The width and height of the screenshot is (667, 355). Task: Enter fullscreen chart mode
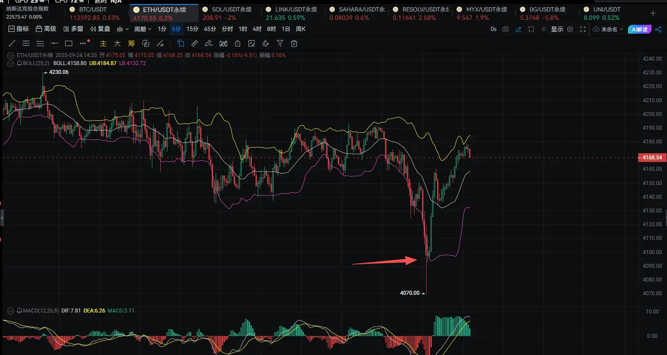click(x=583, y=29)
